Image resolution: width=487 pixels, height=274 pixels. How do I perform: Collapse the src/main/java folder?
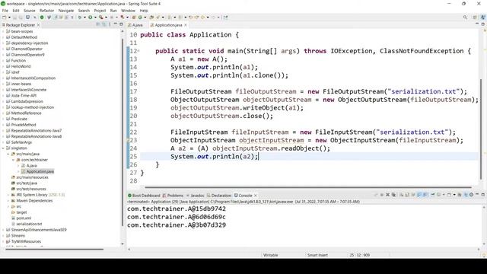pyautogui.click(x=8, y=154)
